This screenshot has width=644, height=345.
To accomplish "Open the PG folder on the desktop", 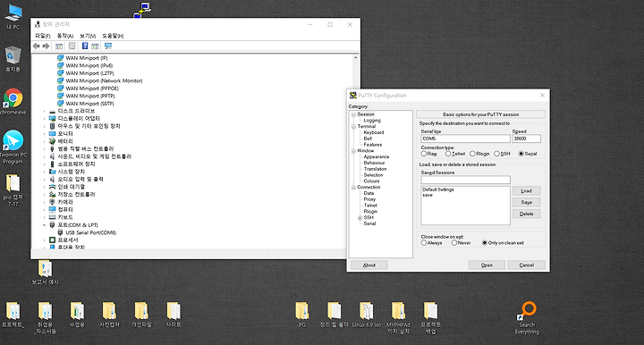I will point(302,315).
